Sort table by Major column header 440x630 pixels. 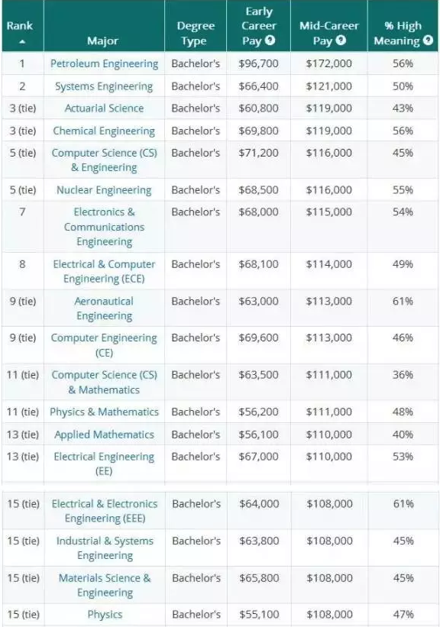coord(103,41)
